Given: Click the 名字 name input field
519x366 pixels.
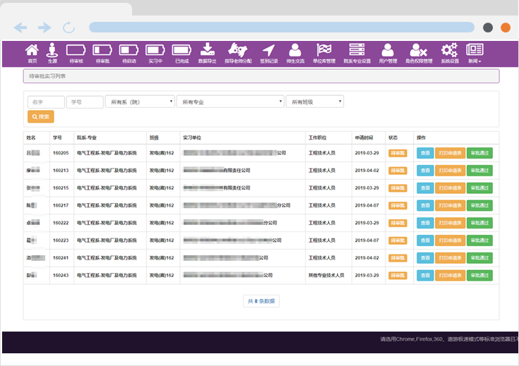Looking at the screenshot, I should (46, 102).
